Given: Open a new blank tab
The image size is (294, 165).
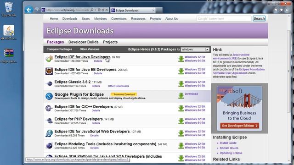Looking at the screenshot, I should point(159,10).
